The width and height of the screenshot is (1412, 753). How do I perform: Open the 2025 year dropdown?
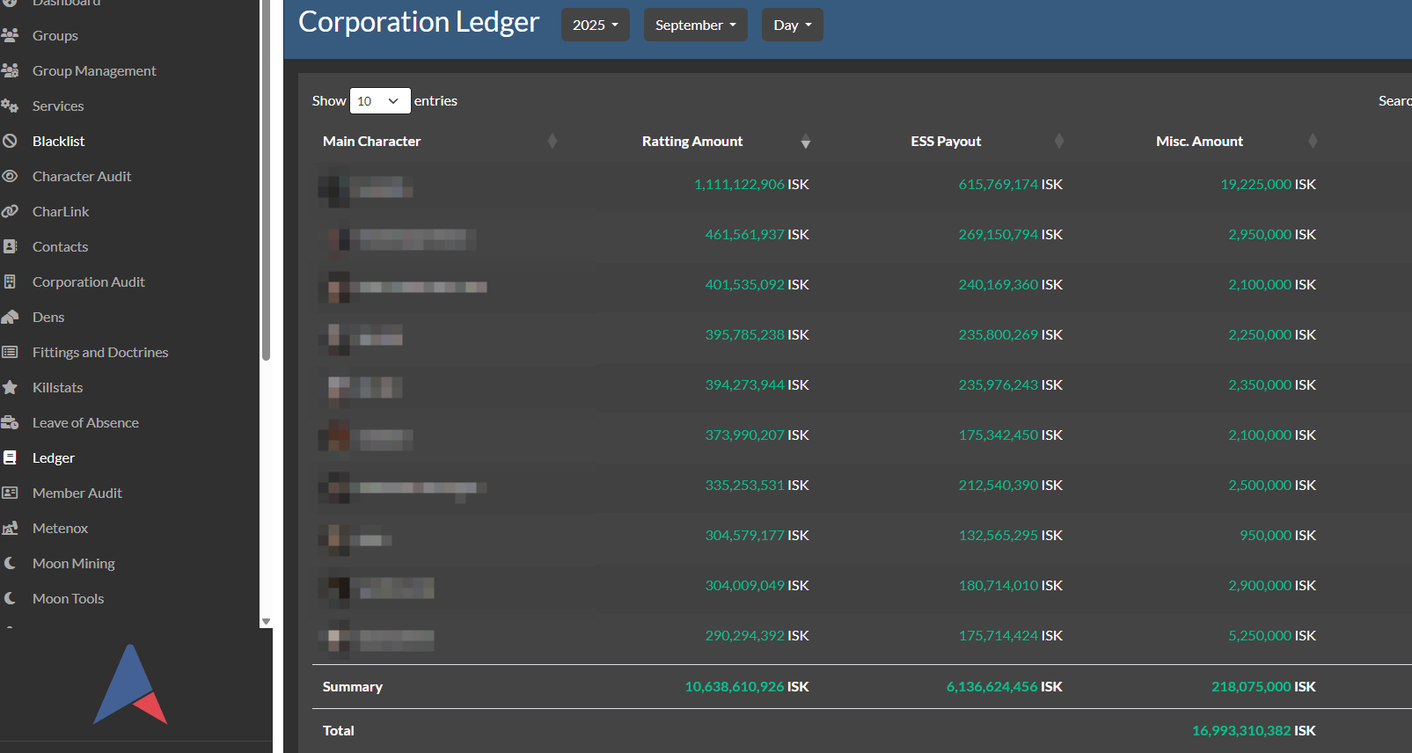coord(595,25)
